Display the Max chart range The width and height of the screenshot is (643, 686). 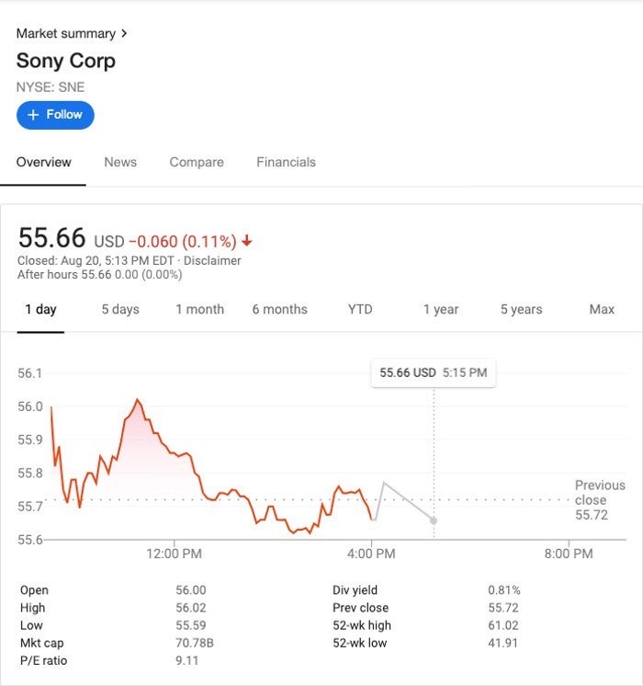point(602,309)
